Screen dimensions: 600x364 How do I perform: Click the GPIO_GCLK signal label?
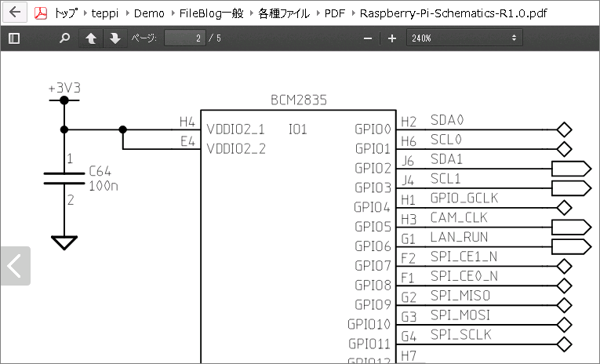click(464, 198)
